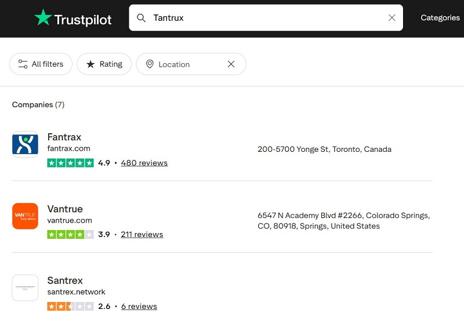This screenshot has height=324, width=464.
Task: Open Vantrue's 211 reviews link
Action: (x=142, y=235)
